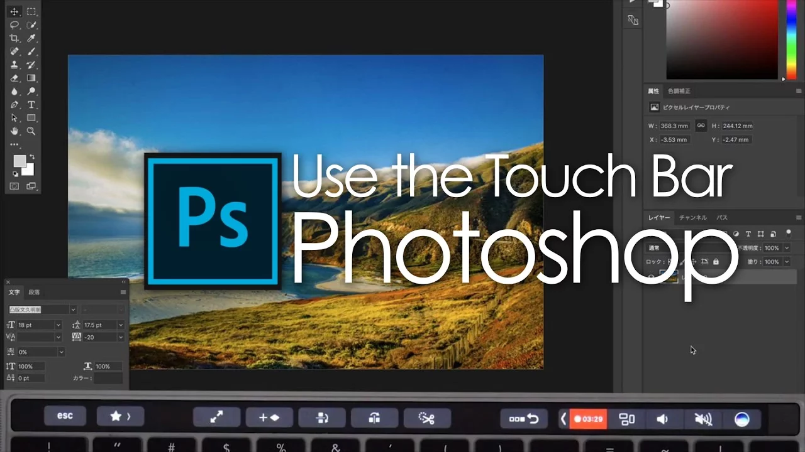Switch to the 段落 tab
The image size is (805, 452).
[34, 292]
